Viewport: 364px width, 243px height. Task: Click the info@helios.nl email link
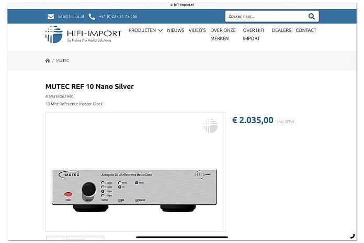pyautogui.click(x=71, y=17)
